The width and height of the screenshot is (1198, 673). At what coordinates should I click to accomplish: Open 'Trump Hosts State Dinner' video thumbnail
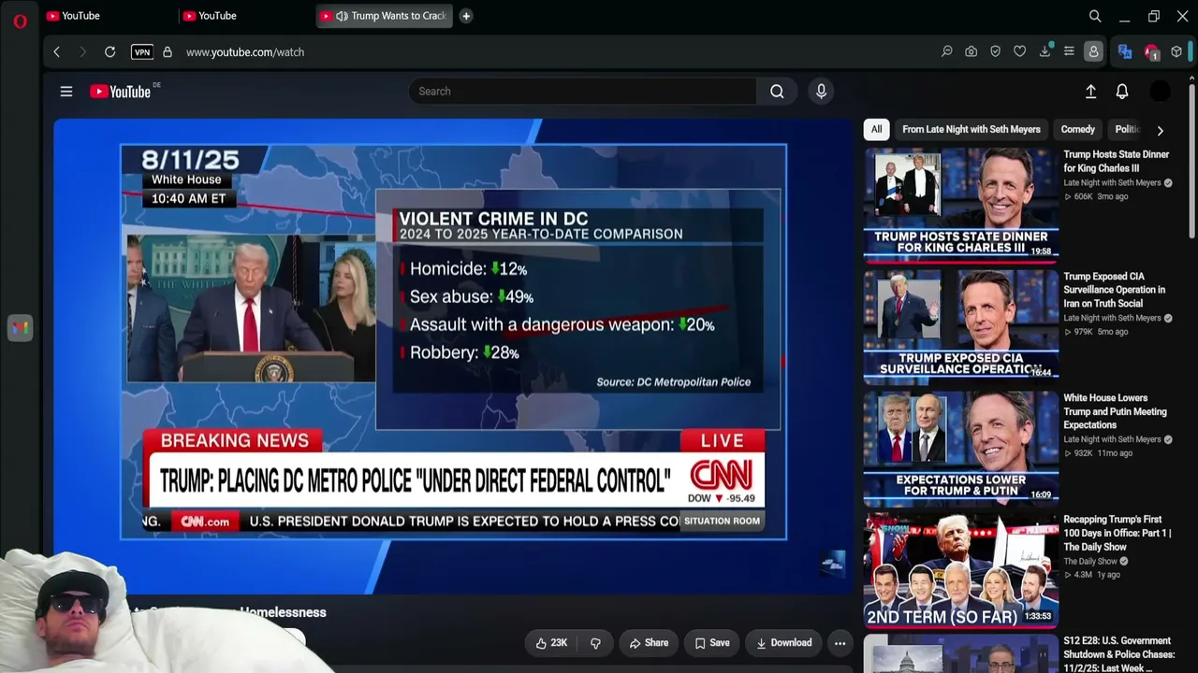click(961, 204)
